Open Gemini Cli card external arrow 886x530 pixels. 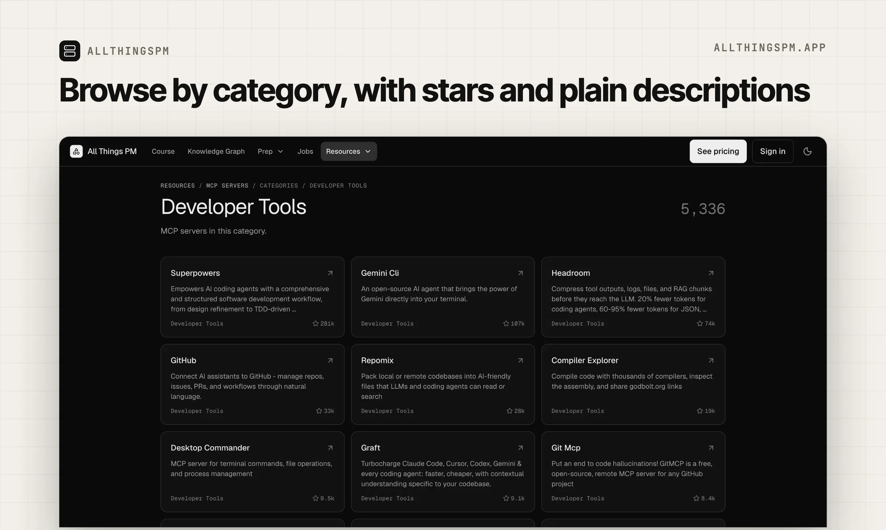click(x=520, y=273)
